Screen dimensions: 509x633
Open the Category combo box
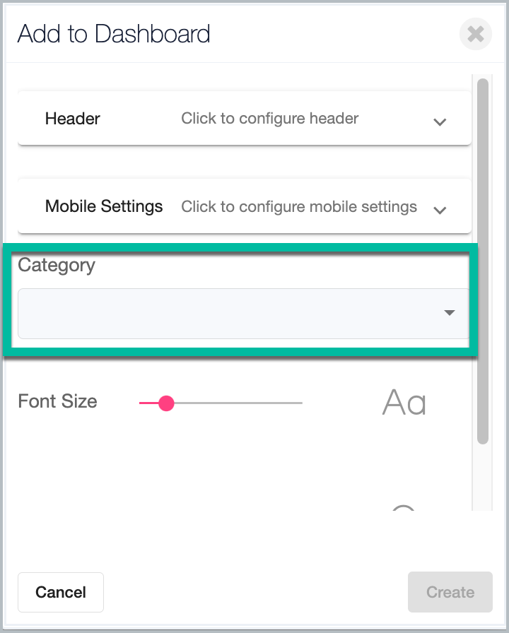[244, 313]
